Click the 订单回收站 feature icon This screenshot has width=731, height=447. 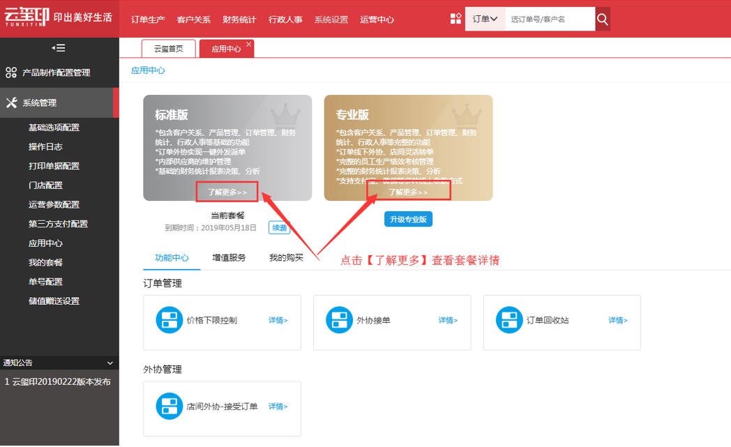[x=509, y=320]
